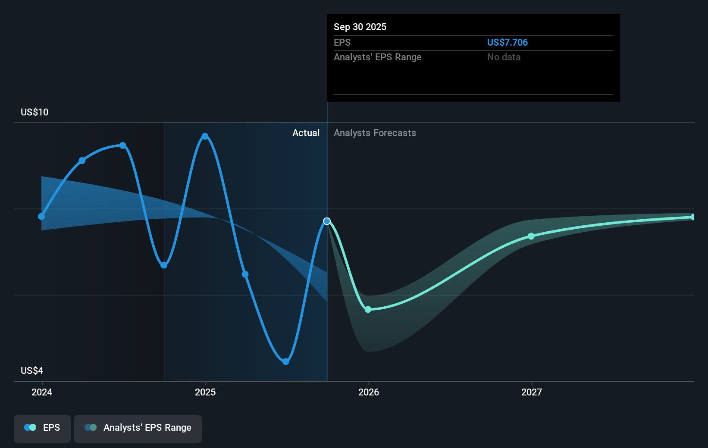Click the US$7.706 EPS value in tooltip
The image size is (708, 448).
pyautogui.click(x=507, y=42)
